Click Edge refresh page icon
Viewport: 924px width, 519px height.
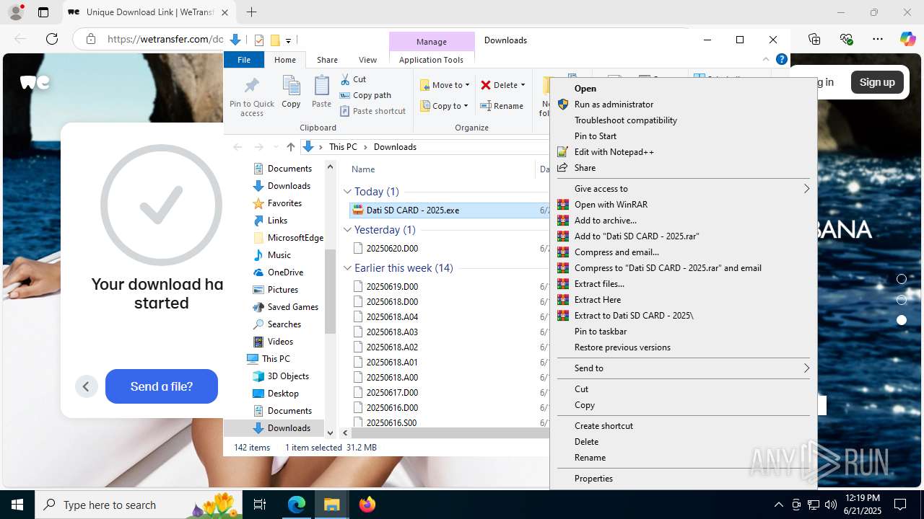coord(52,39)
